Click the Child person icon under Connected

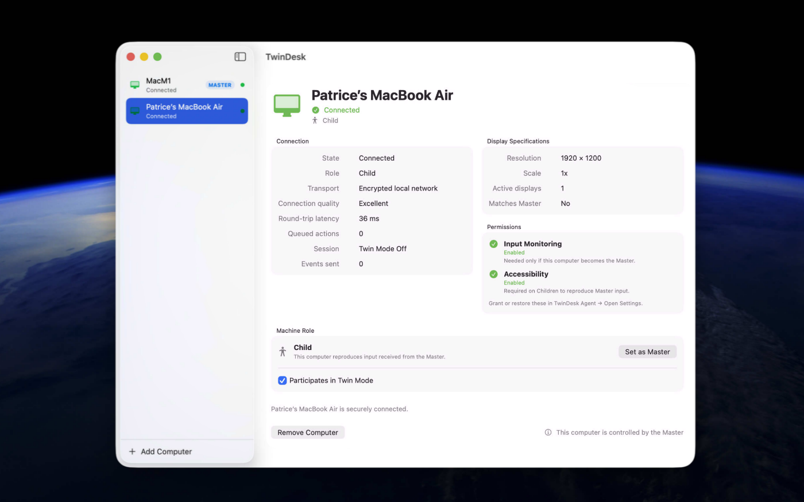coord(315,120)
